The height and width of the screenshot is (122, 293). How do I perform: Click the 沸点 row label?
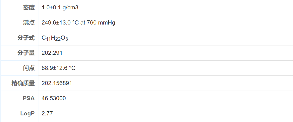pos(29,23)
